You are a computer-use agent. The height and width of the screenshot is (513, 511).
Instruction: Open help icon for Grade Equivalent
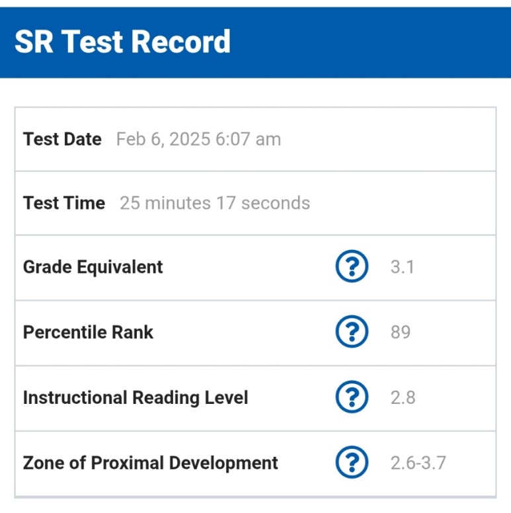(352, 266)
